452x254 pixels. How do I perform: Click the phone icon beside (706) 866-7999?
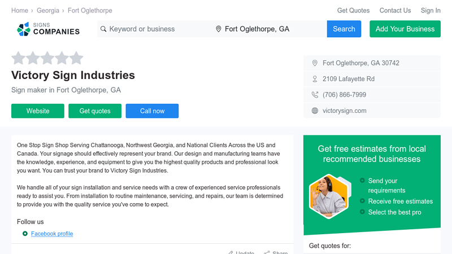[x=315, y=95]
